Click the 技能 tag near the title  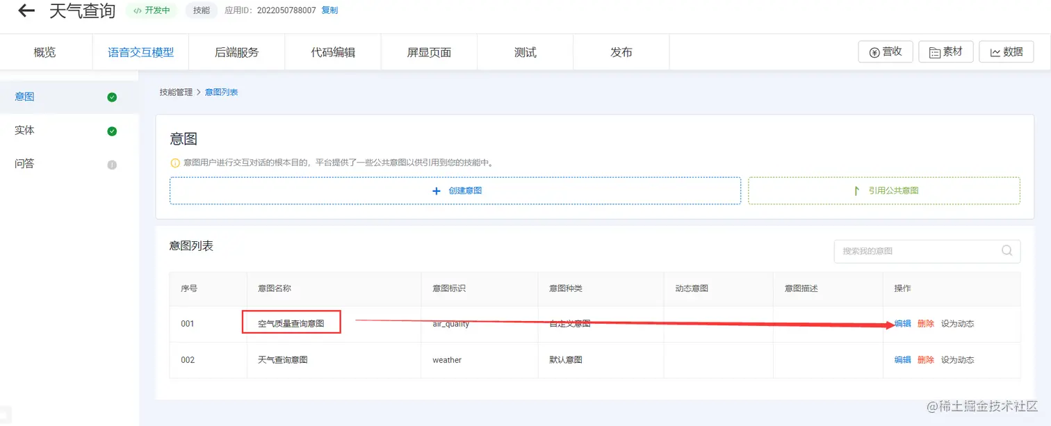coord(202,10)
